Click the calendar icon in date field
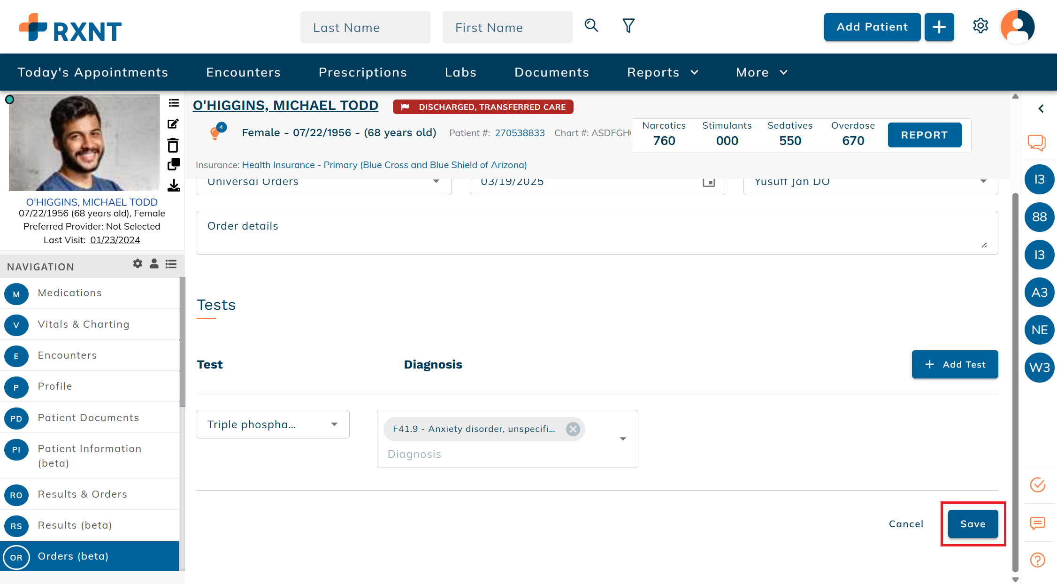The image size is (1057, 584). (x=709, y=182)
